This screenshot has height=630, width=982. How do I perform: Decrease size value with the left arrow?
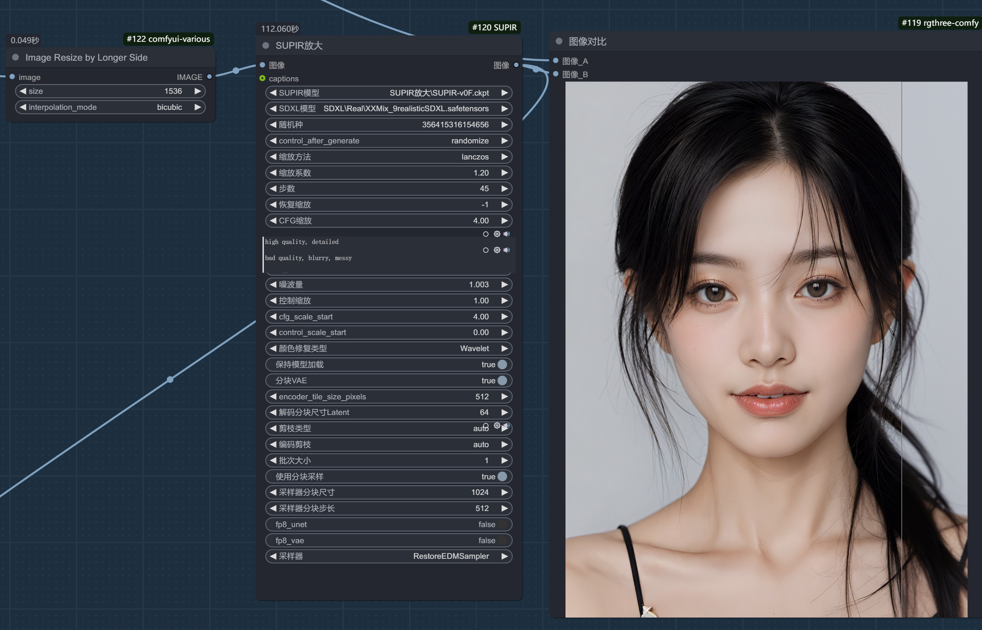click(x=23, y=91)
